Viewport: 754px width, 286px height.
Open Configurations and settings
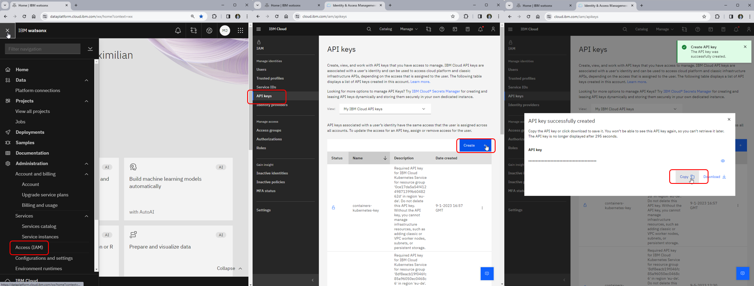click(x=44, y=258)
